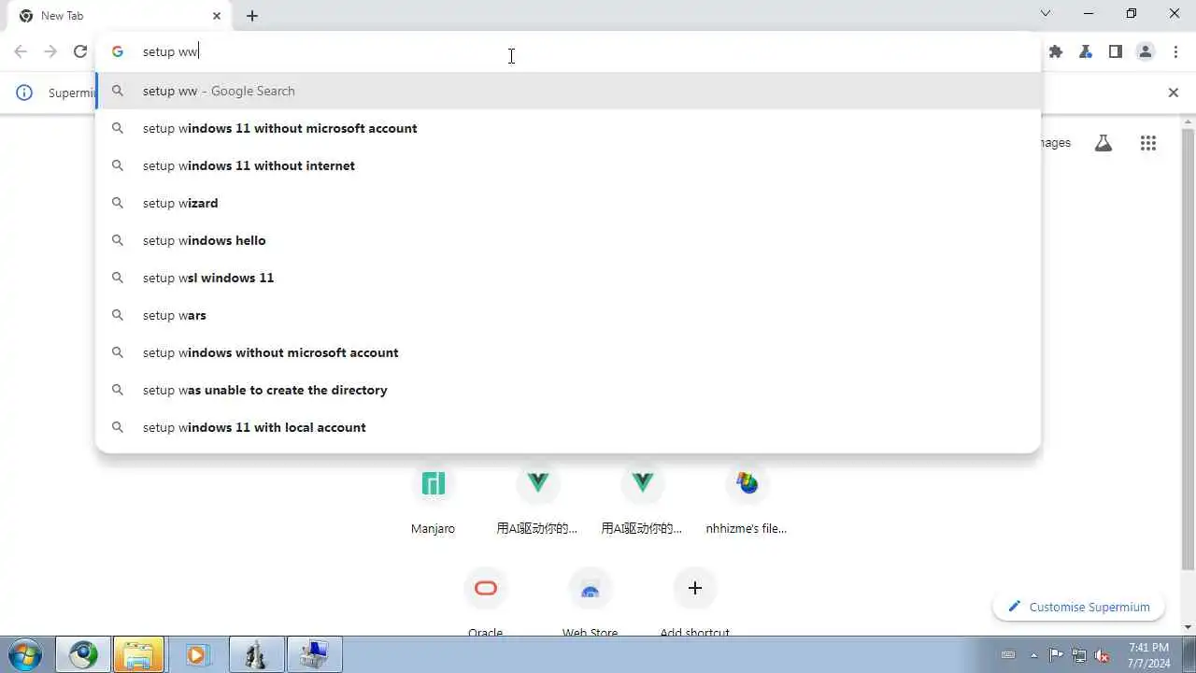Dismiss the info bar with its X

coord(1174,93)
